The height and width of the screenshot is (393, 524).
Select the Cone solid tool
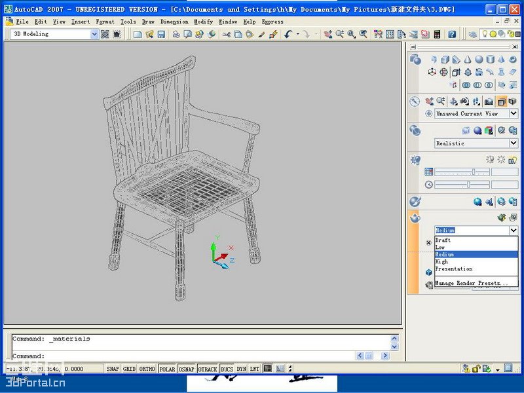point(468,60)
